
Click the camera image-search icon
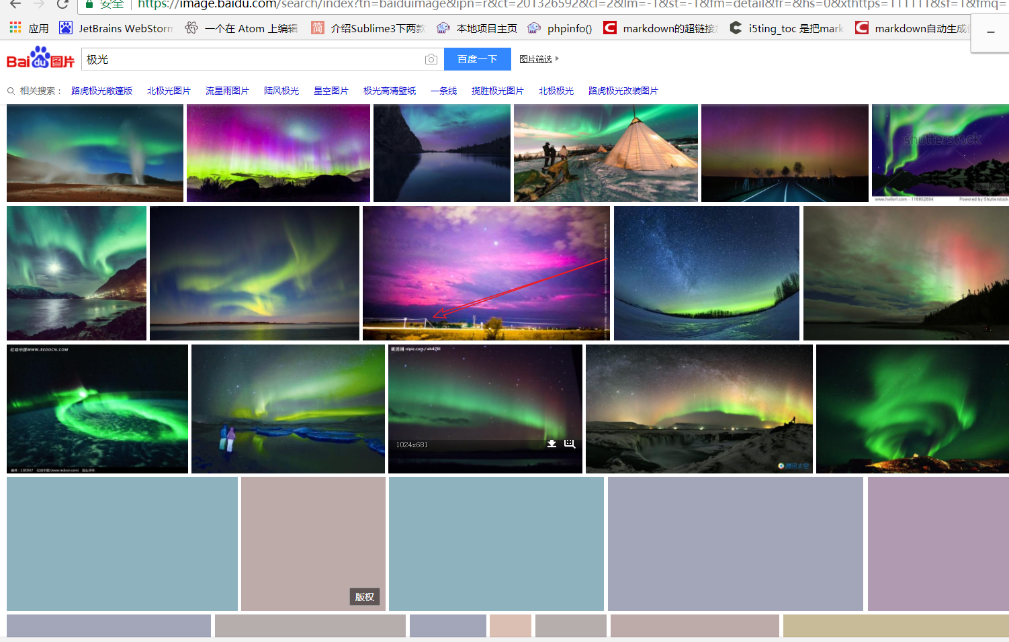(431, 60)
